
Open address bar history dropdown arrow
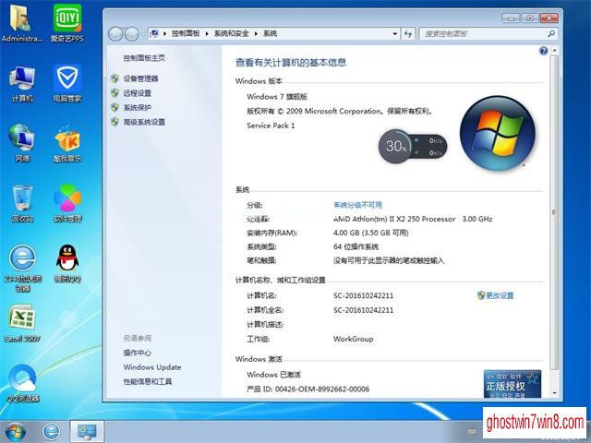(x=394, y=34)
